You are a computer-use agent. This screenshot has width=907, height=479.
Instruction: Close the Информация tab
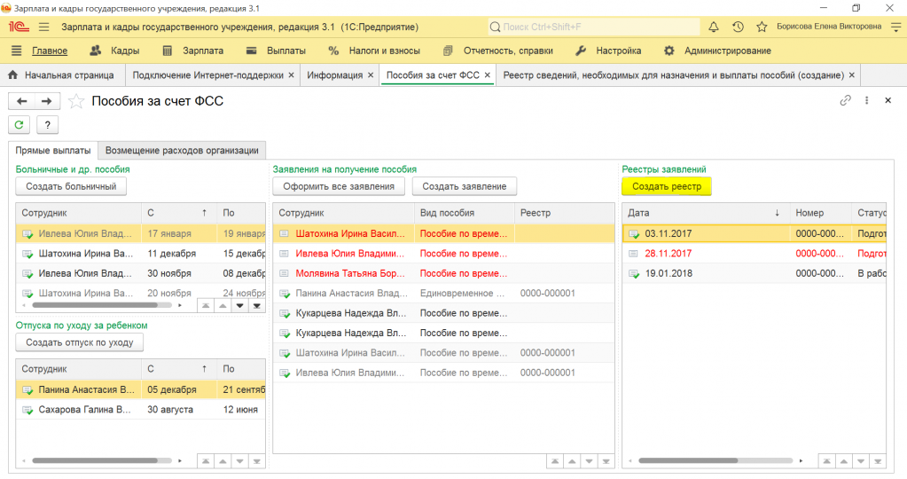click(371, 75)
